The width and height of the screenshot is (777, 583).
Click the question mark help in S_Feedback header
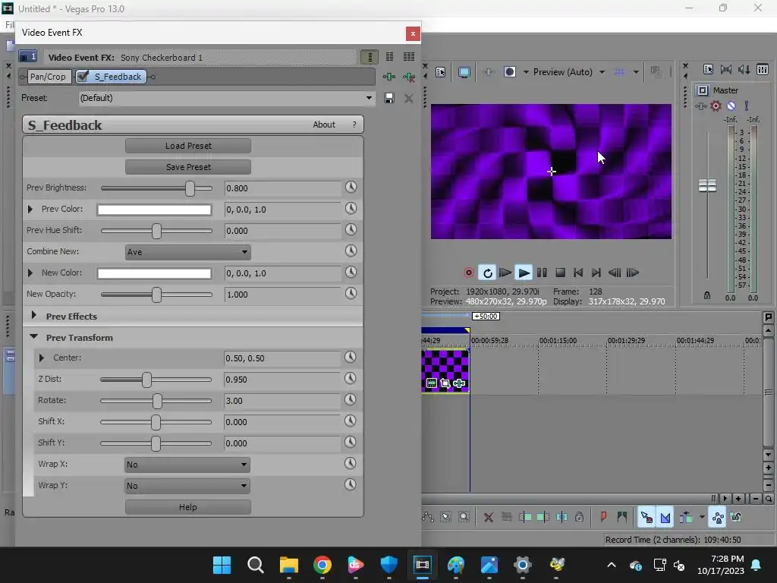354,124
